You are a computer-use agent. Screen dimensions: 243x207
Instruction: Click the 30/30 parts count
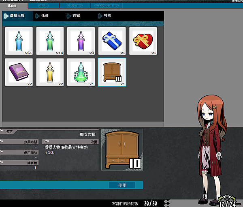151,203
